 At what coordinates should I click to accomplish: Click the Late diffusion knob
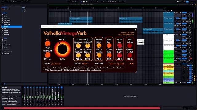click(x=109, y=55)
